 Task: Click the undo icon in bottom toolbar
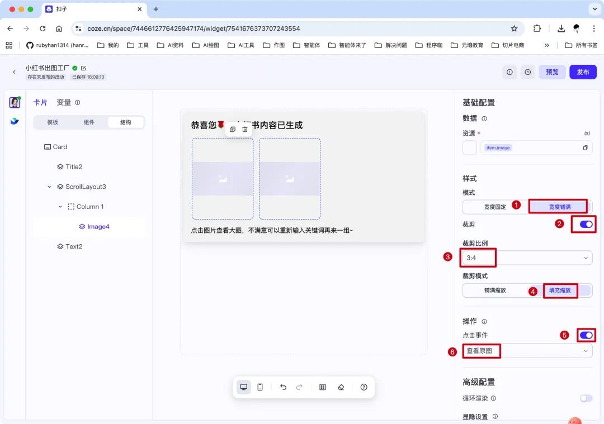[x=283, y=387]
